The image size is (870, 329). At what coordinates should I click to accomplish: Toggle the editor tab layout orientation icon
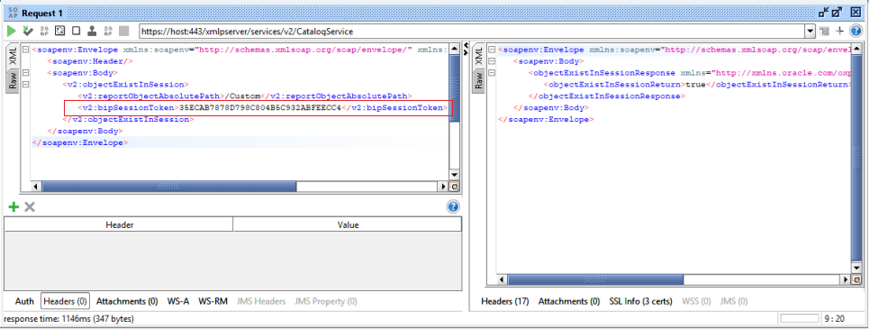point(824,32)
